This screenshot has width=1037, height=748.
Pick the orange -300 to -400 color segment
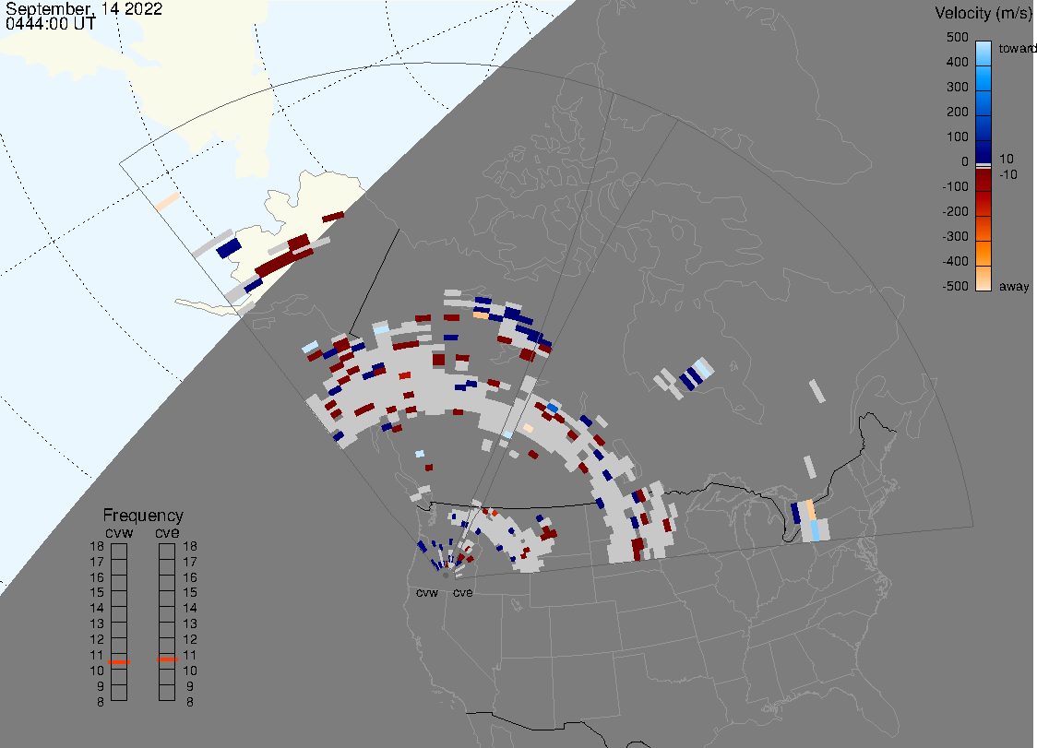pyautogui.click(x=983, y=254)
